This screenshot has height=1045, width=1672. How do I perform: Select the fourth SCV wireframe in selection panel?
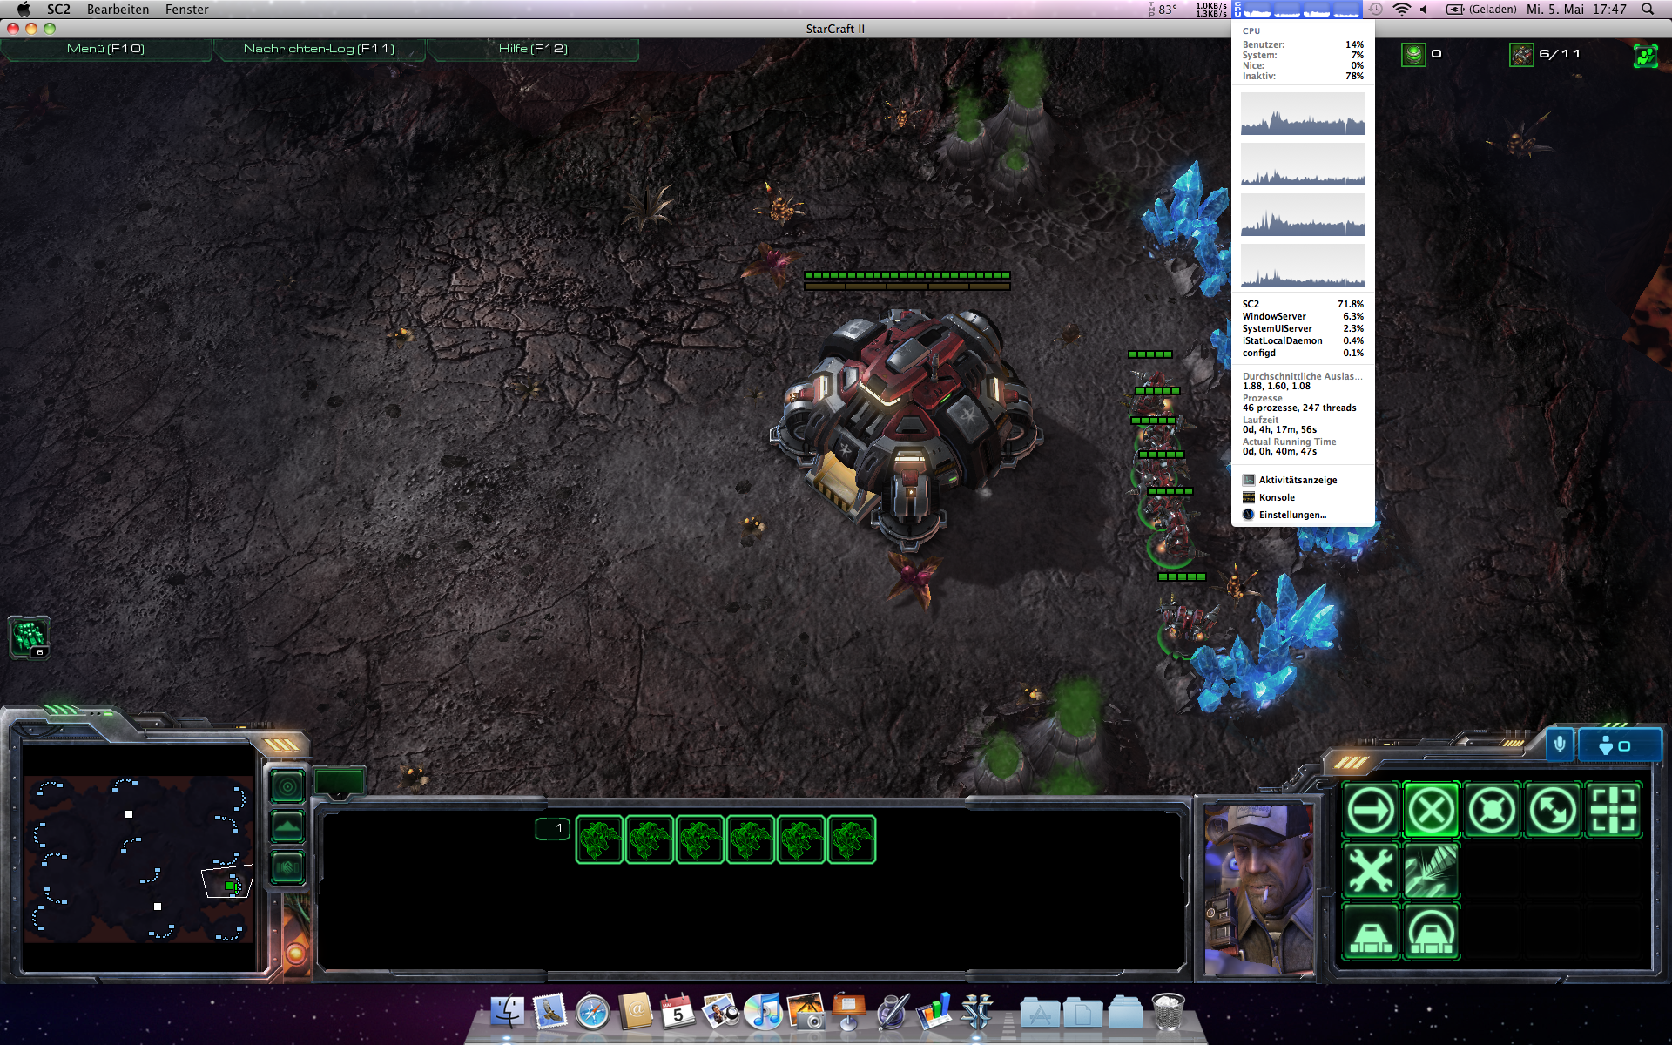(751, 839)
